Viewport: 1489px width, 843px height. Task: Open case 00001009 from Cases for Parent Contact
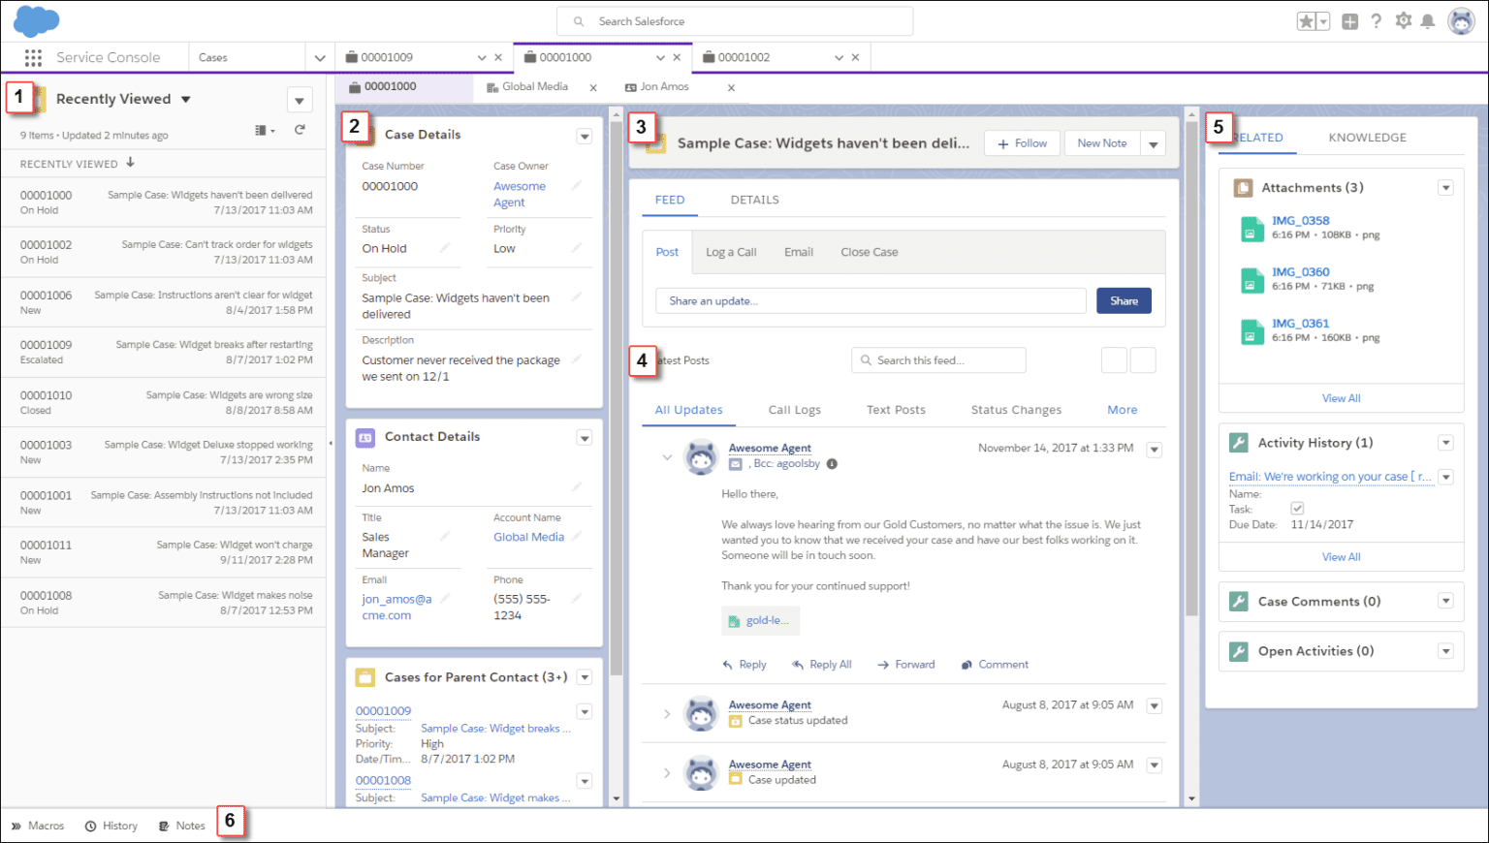point(382,710)
